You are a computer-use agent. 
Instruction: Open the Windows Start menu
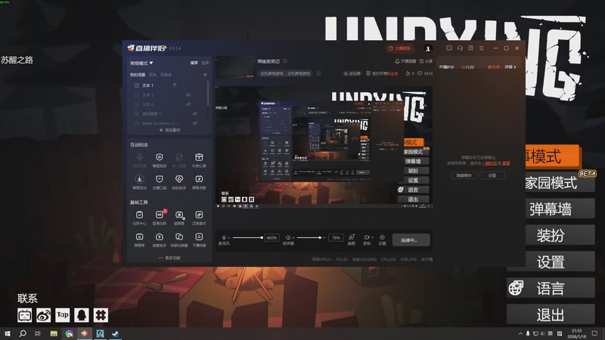pyautogui.click(x=8, y=333)
